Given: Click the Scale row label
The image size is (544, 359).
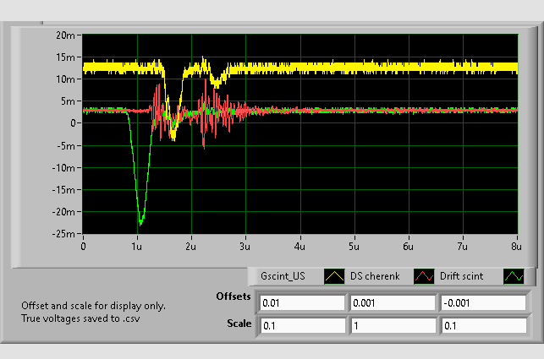Looking at the screenshot, I should 239,324.
